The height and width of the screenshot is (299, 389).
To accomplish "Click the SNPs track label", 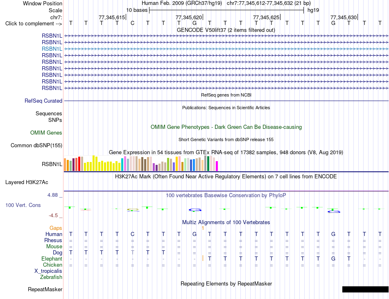I will click(55, 120).
